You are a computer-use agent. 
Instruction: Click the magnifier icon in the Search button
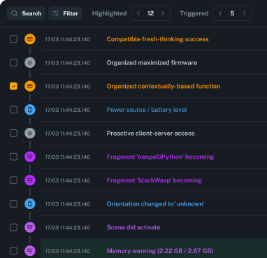coord(15,13)
